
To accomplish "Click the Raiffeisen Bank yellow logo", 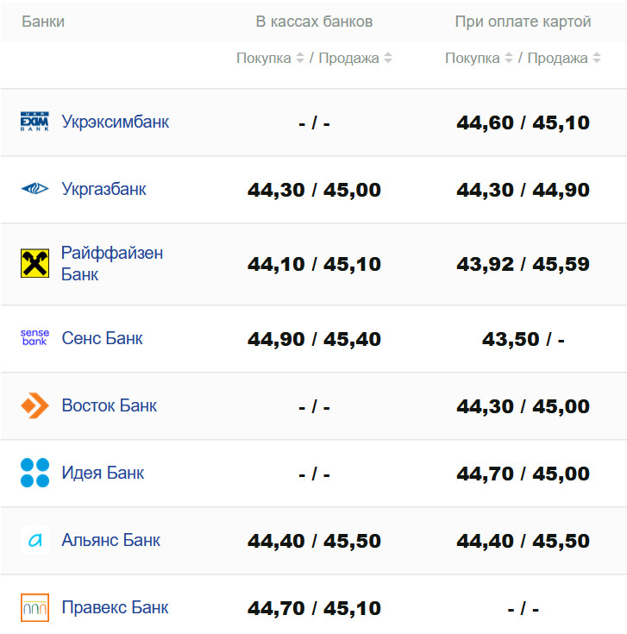I will 34,264.
